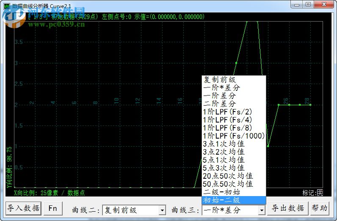Click the Fn button
Screen dimensions: 337x221
click(53, 208)
